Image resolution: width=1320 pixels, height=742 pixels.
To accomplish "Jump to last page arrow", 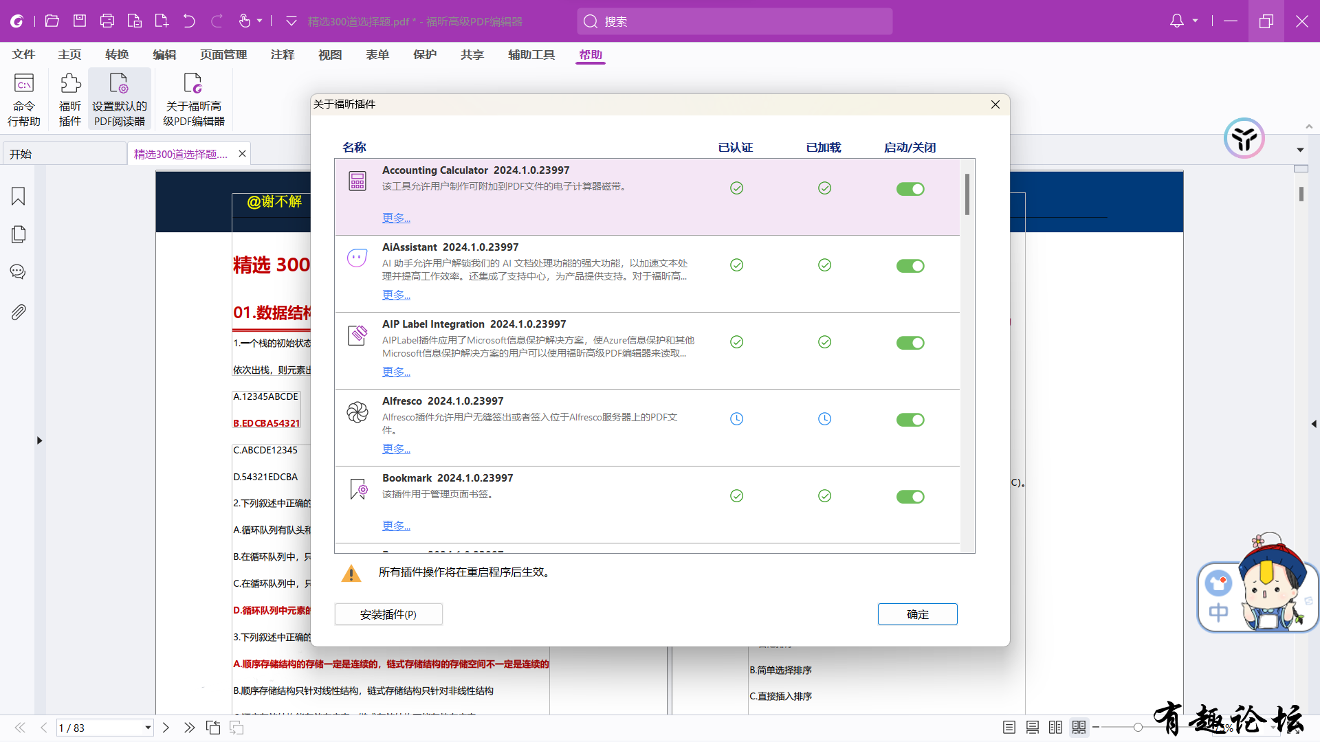I will [189, 728].
